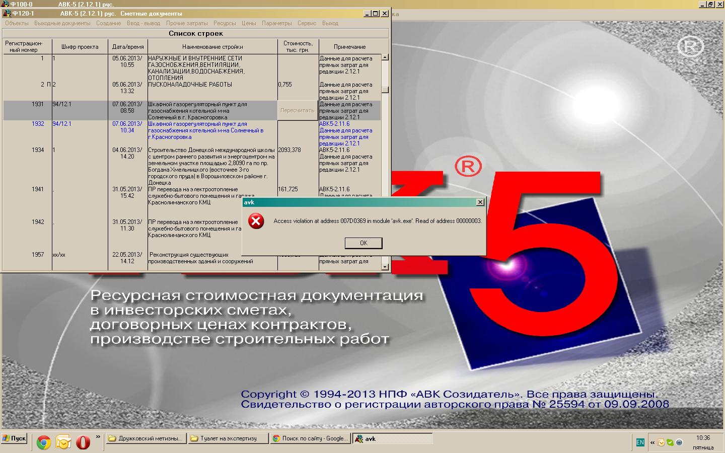Click the Наименование стройки column header
The image size is (725, 453).
[212, 47]
